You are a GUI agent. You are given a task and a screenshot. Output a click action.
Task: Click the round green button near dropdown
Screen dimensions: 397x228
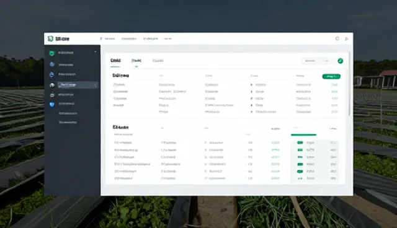[x=341, y=61]
